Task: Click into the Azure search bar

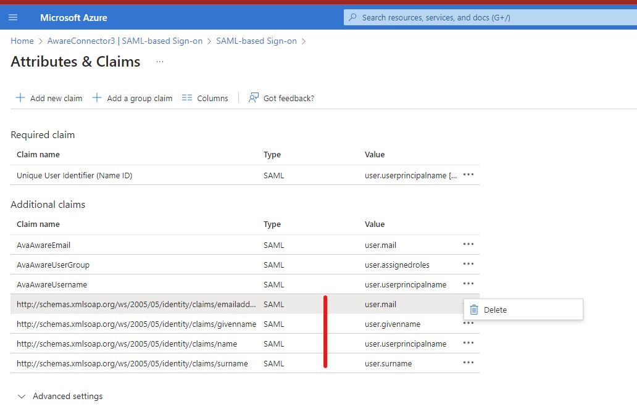Action: pos(488,17)
